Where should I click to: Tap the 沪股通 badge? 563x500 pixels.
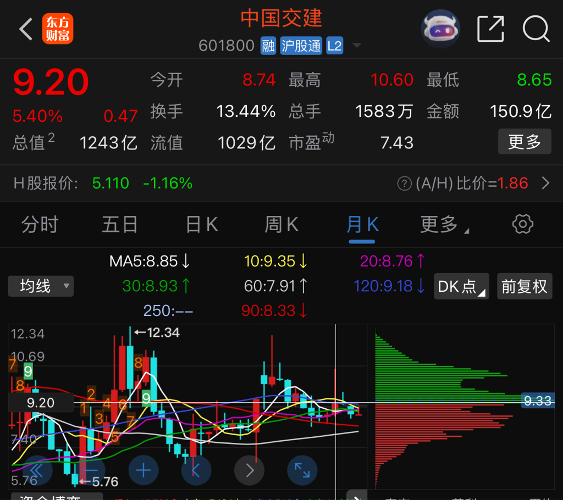click(x=301, y=46)
